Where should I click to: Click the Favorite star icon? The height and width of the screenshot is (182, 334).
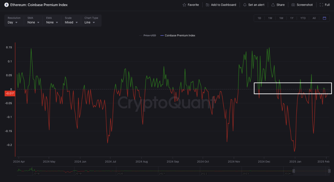point(184,5)
